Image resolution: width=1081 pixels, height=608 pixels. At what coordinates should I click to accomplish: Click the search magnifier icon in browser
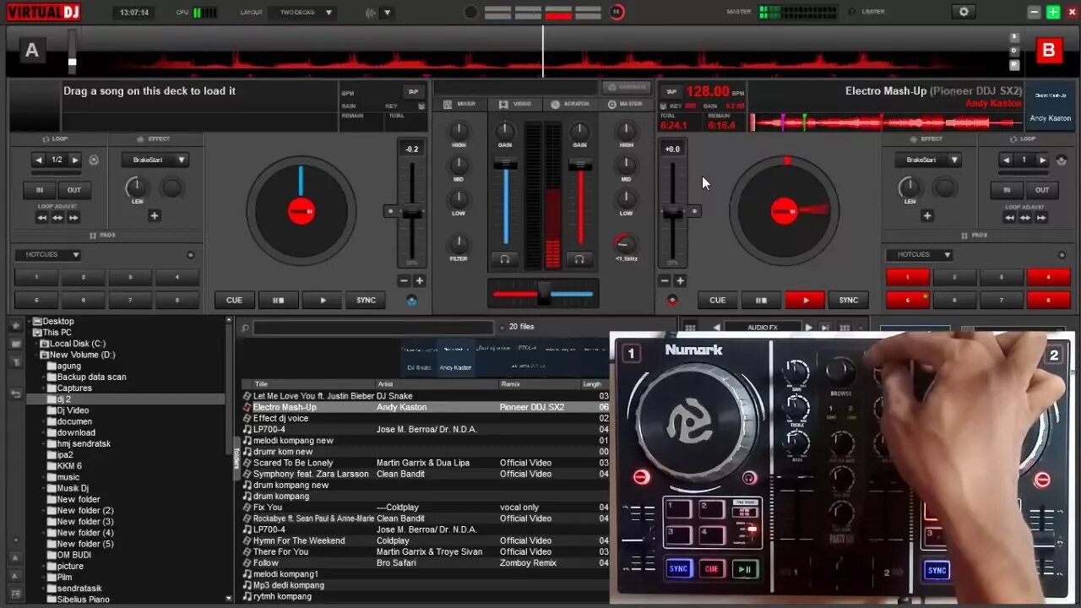[245, 328]
